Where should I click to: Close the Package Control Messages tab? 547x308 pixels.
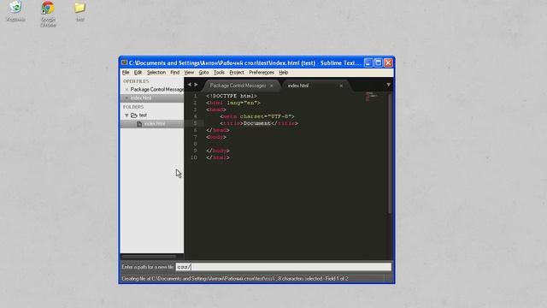pyautogui.click(x=272, y=86)
